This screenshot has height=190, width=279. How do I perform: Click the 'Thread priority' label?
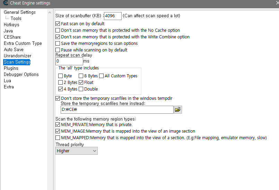coord(70,144)
